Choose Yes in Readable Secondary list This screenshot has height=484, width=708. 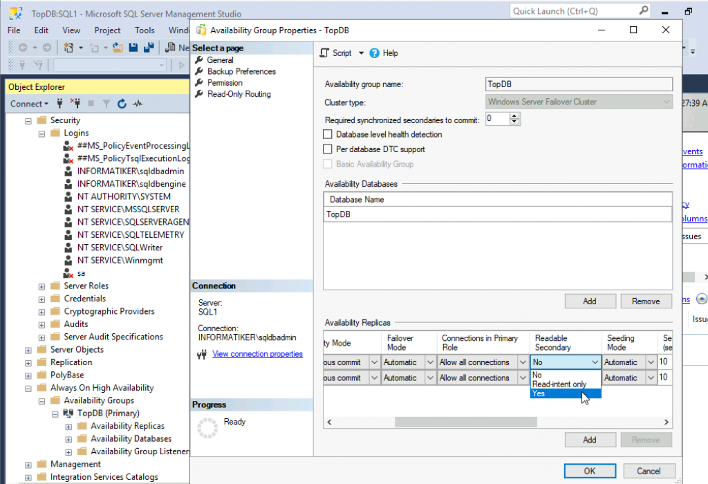(x=566, y=393)
